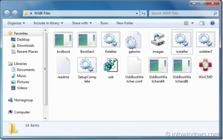Toggle the preview pane button
The height and width of the screenshot is (140, 223).
pyautogui.click(x=202, y=23)
